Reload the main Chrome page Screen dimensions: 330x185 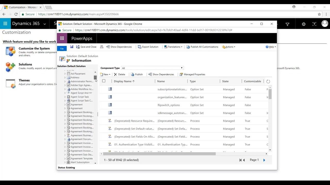click(16, 14)
